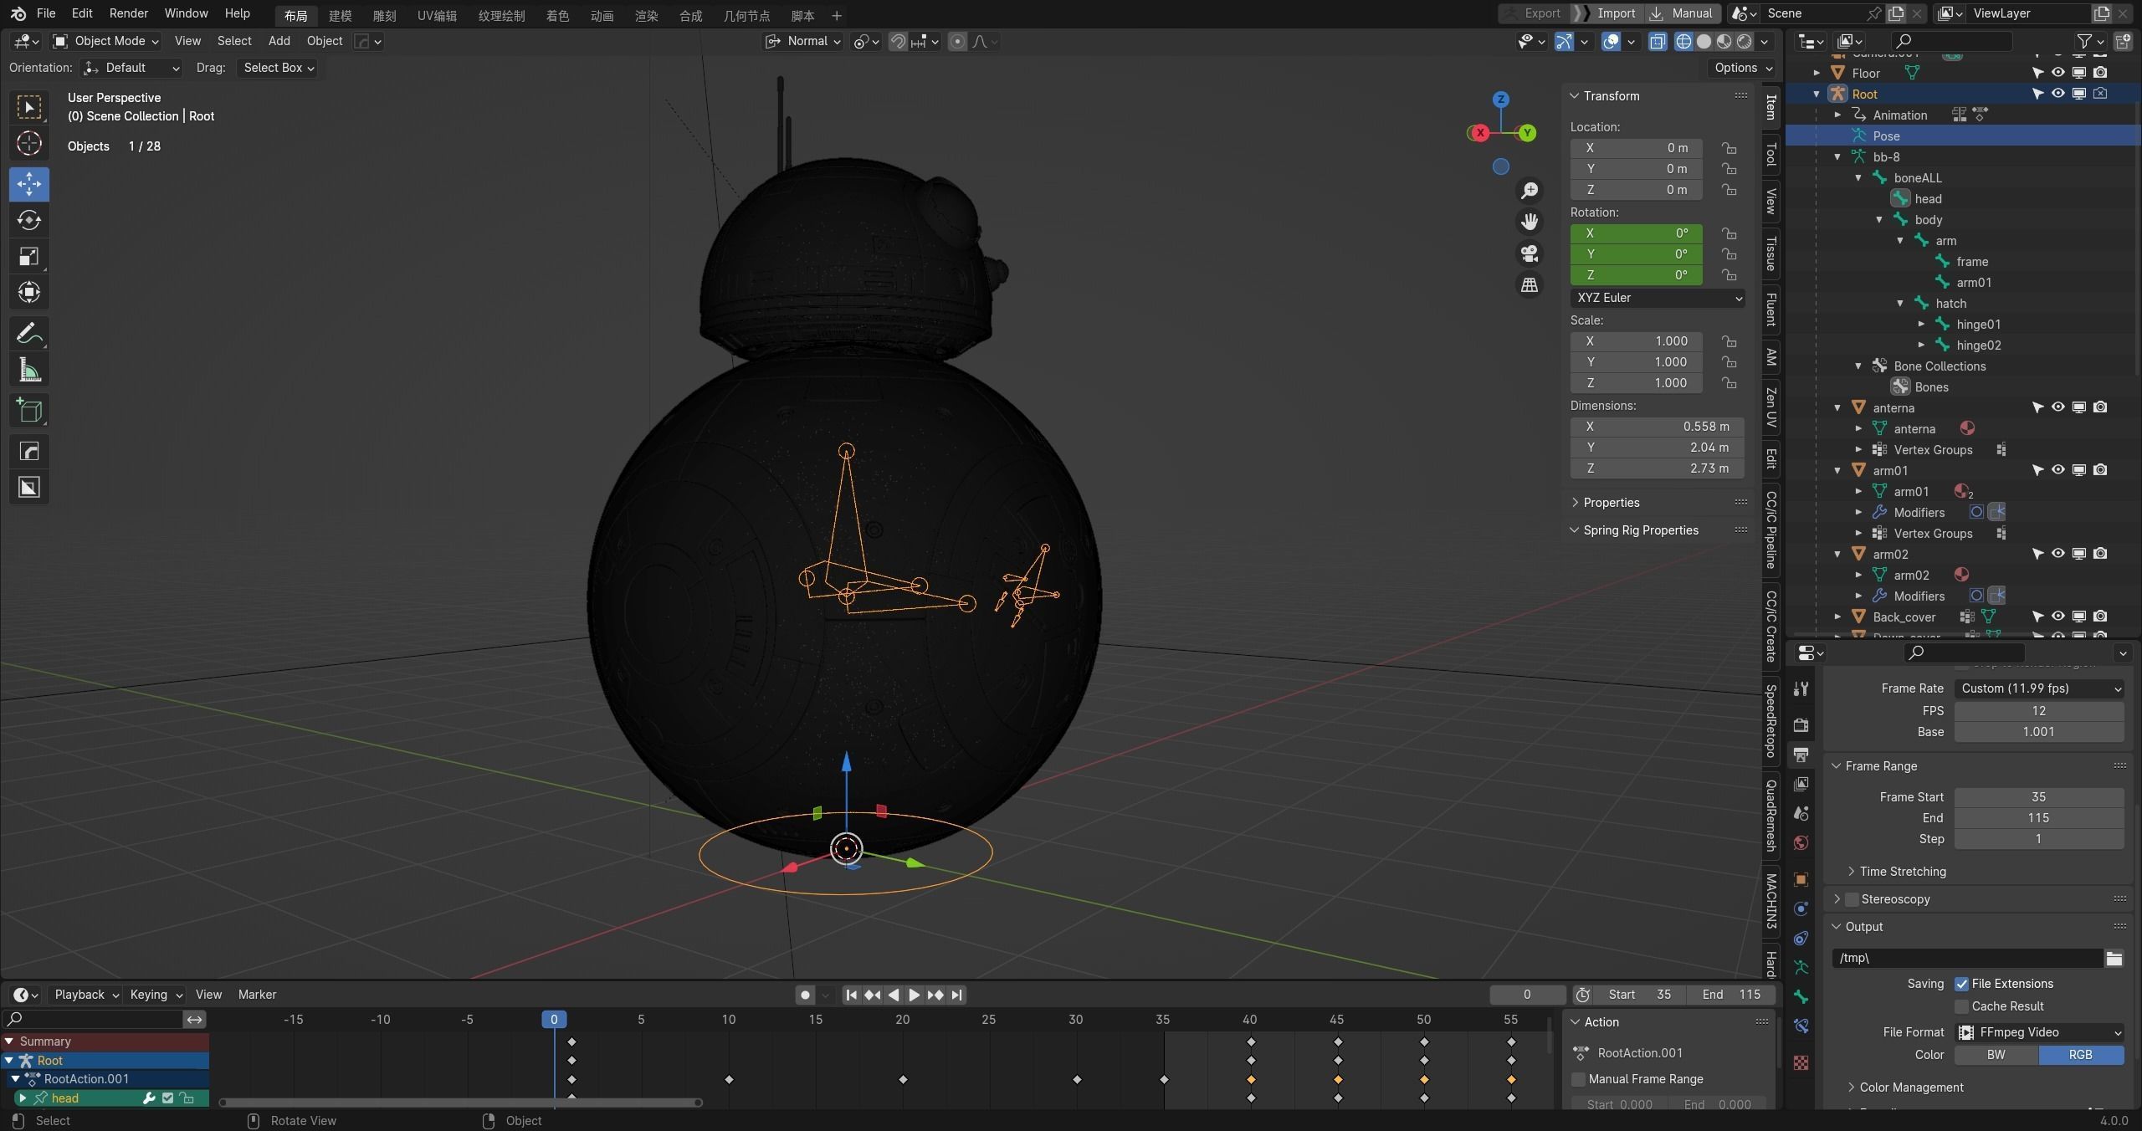The width and height of the screenshot is (2142, 1131).
Task: Click the outliner filter funnel icon
Action: 2084,41
